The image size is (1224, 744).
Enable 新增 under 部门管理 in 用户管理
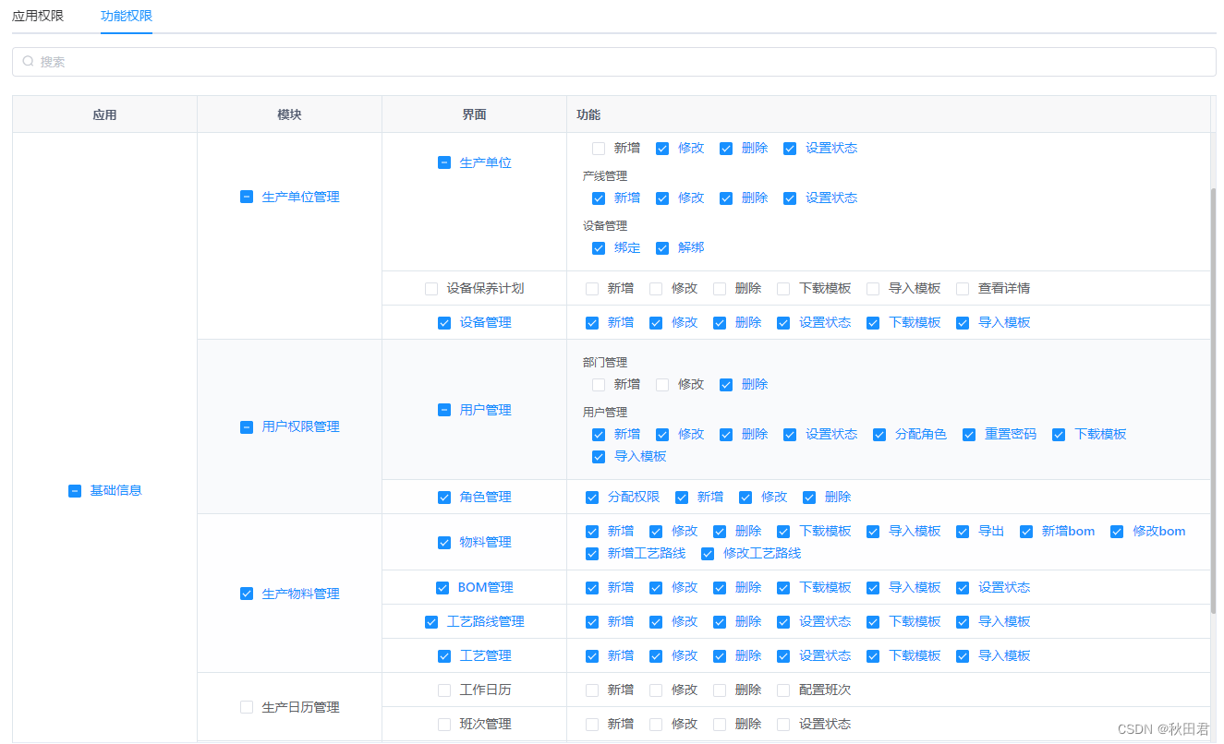(599, 384)
